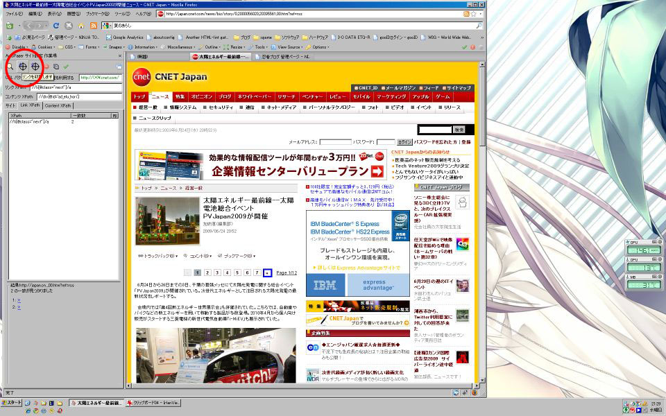
Task: Open the Information menu in Web Developer toolbar
Action: [143, 47]
